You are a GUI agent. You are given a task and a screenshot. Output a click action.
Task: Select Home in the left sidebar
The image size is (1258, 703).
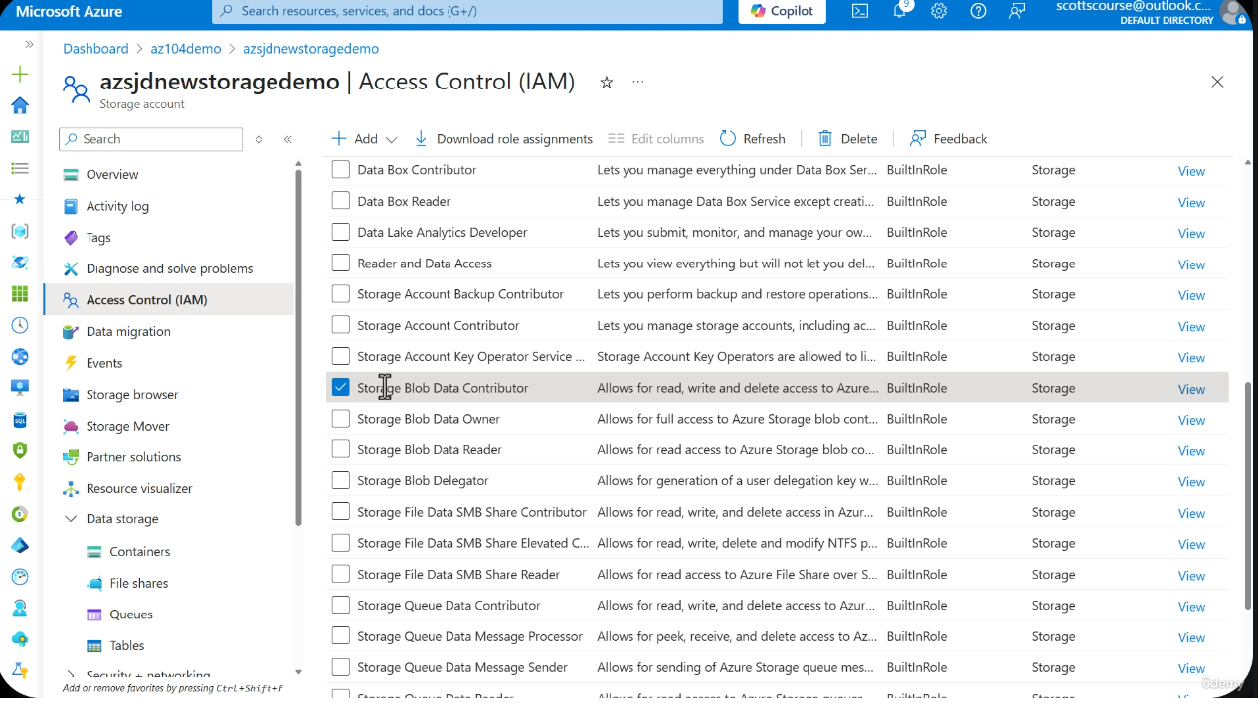(x=20, y=104)
